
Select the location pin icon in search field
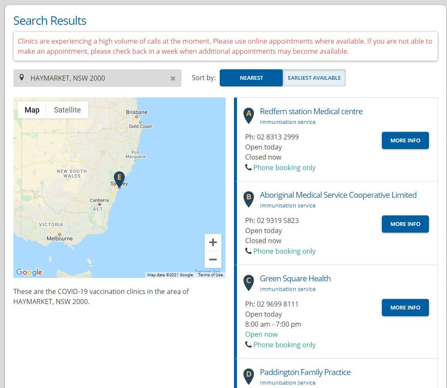coord(21,78)
